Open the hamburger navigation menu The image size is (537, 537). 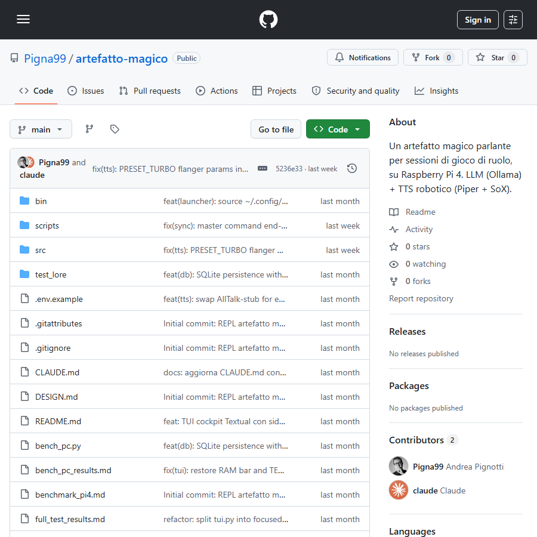click(x=23, y=20)
